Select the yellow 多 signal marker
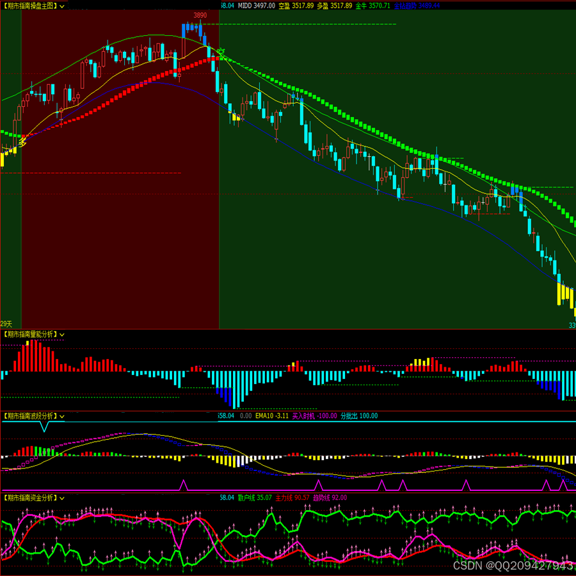Screen dimensions: 576x576 [23, 141]
